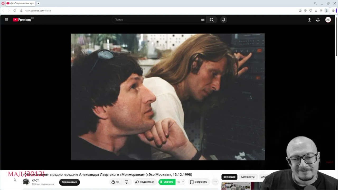Like the video with thumbs up
The width and height of the screenshot is (338, 190).
[115, 182]
